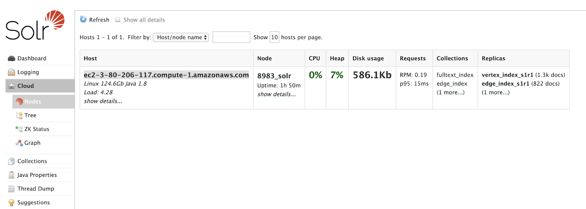Screen dimensions: 586x209
Task: Click the Java Properties icon
Action: click(x=11, y=175)
